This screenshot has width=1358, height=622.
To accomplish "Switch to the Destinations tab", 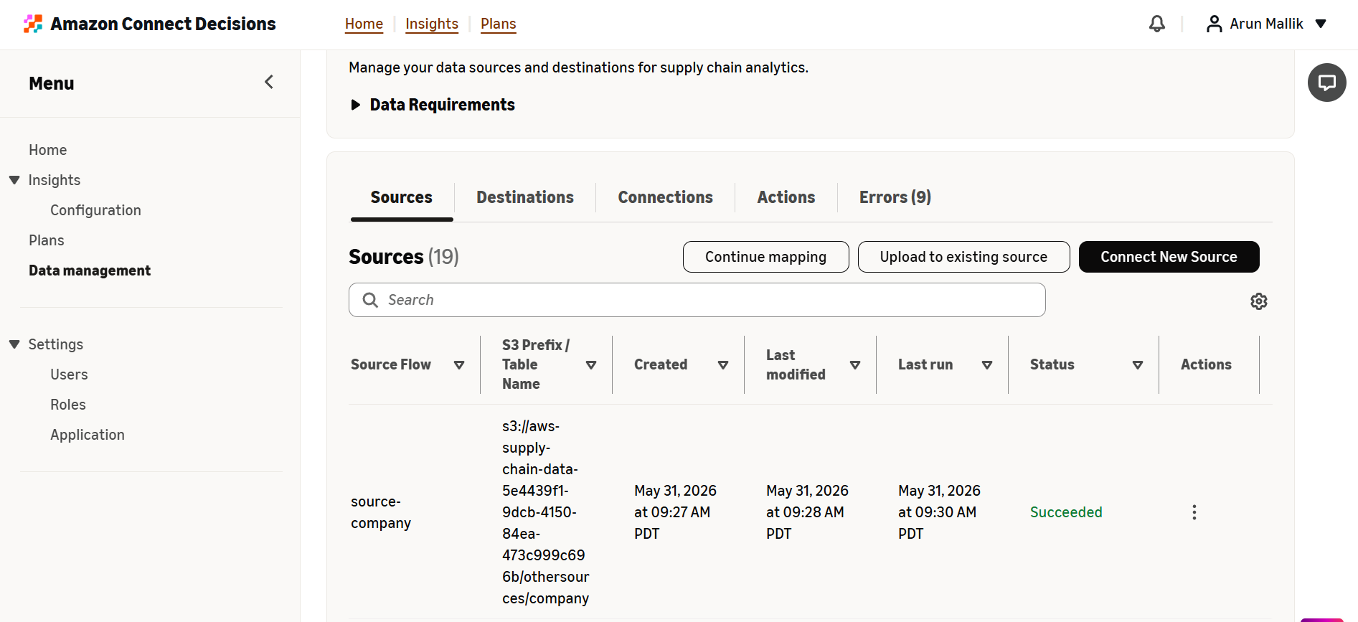I will click(525, 197).
